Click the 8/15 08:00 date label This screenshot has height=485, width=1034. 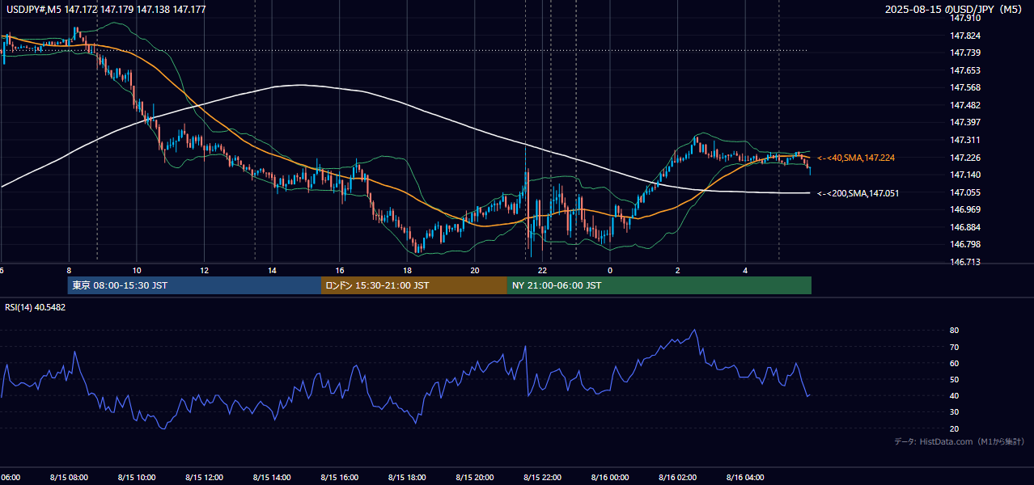pyautogui.click(x=69, y=477)
